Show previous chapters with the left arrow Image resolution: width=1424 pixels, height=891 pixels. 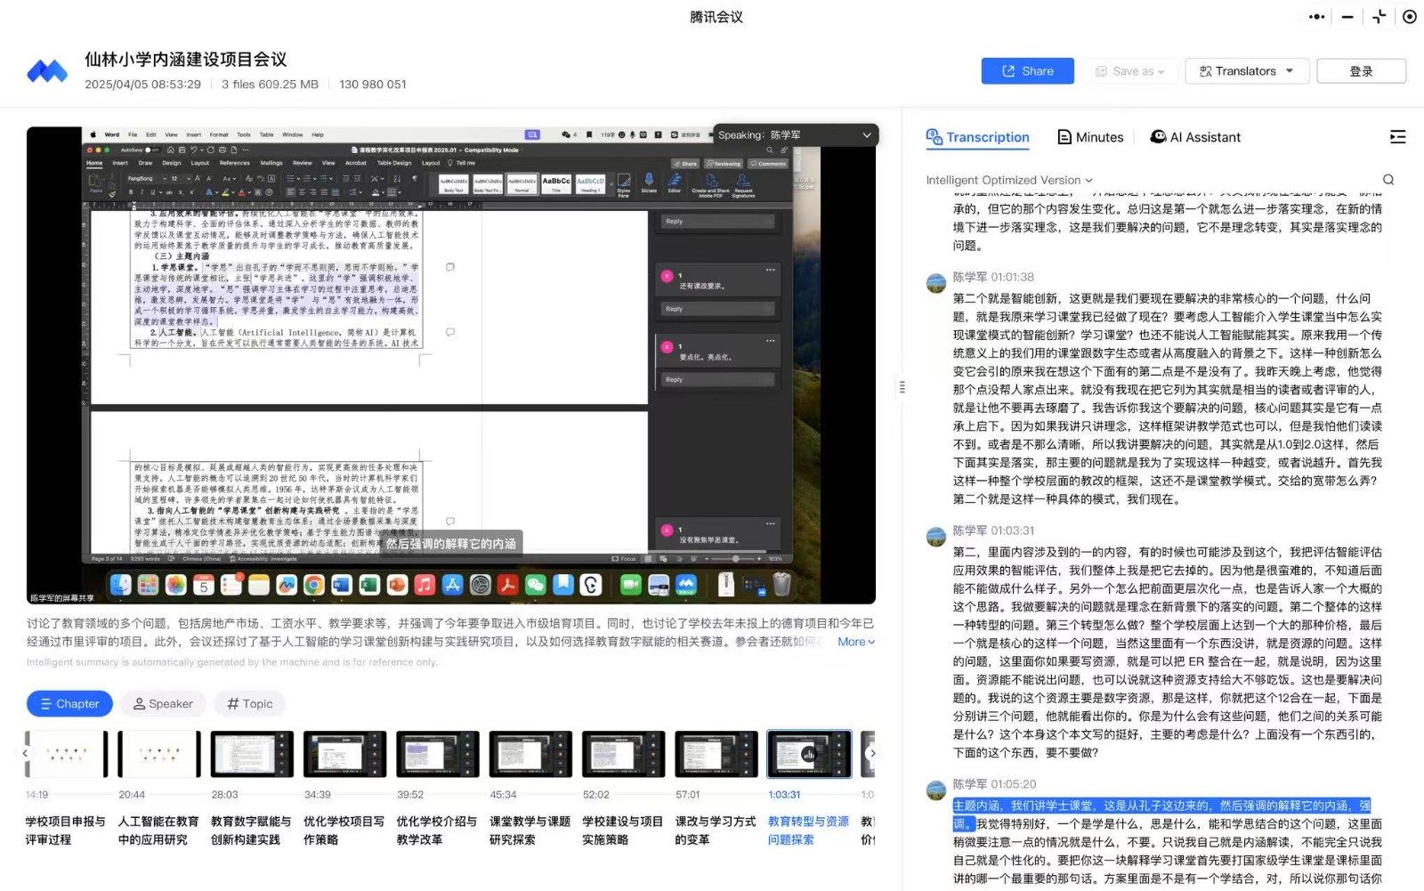(25, 753)
